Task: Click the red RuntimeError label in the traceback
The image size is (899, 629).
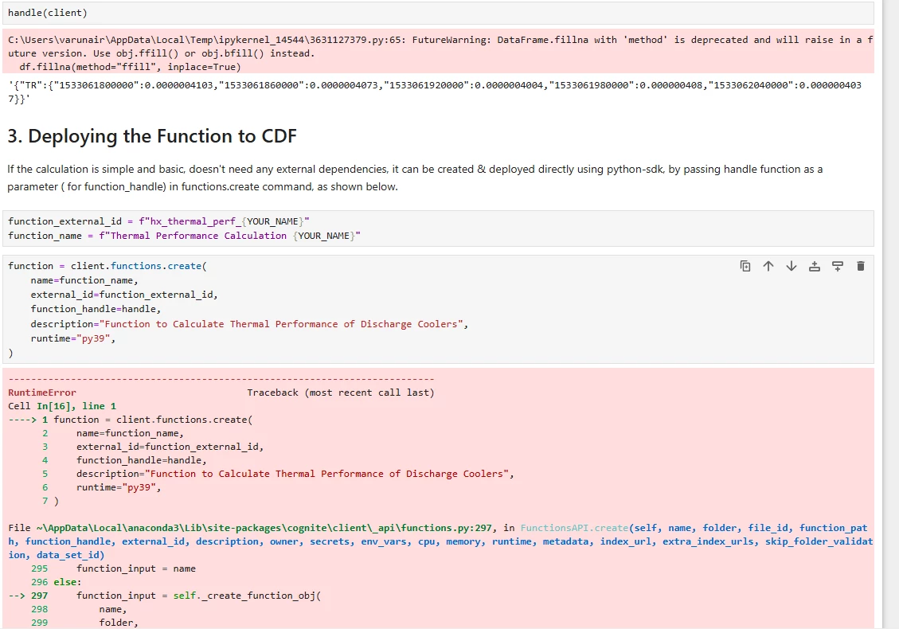Action: pos(42,393)
